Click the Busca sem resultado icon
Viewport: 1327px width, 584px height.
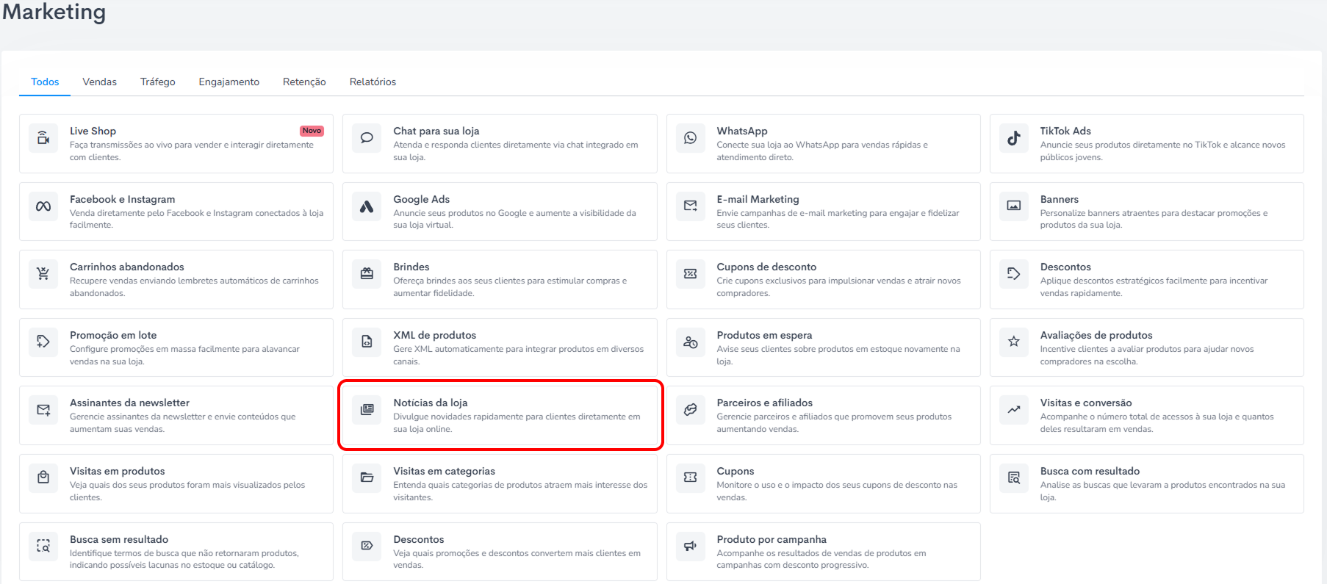click(x=43, y=546)
